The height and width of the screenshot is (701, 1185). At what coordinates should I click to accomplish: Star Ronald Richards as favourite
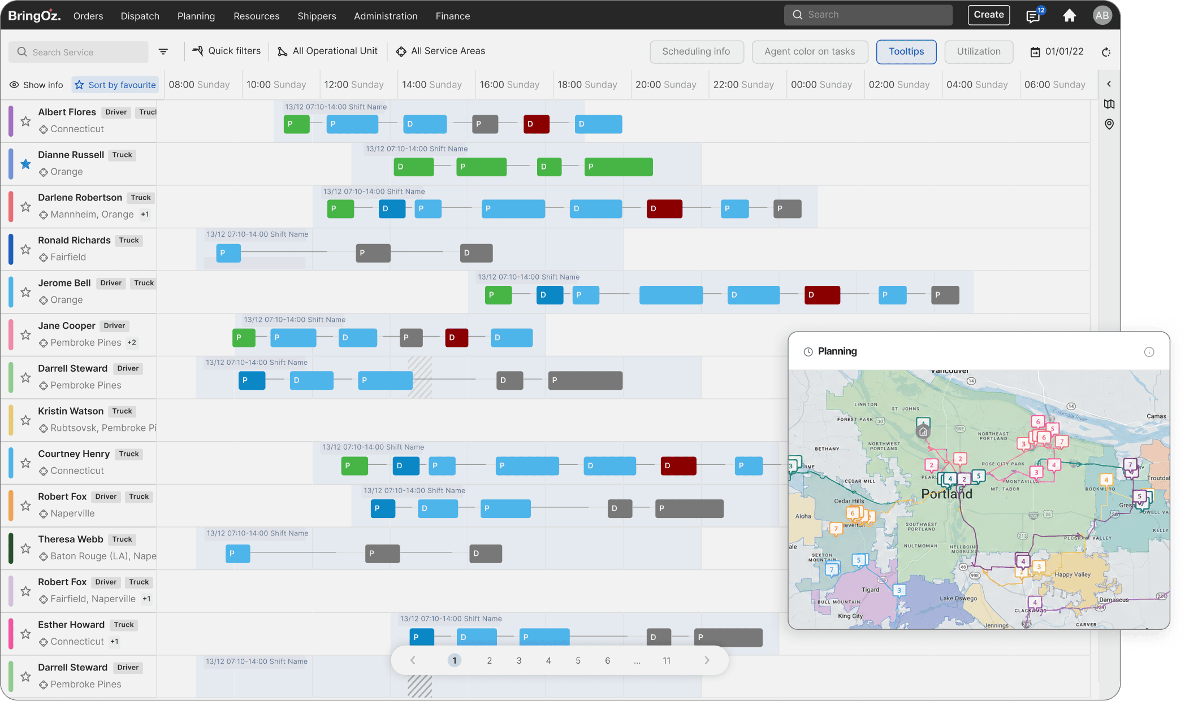[x=25, y=249]
